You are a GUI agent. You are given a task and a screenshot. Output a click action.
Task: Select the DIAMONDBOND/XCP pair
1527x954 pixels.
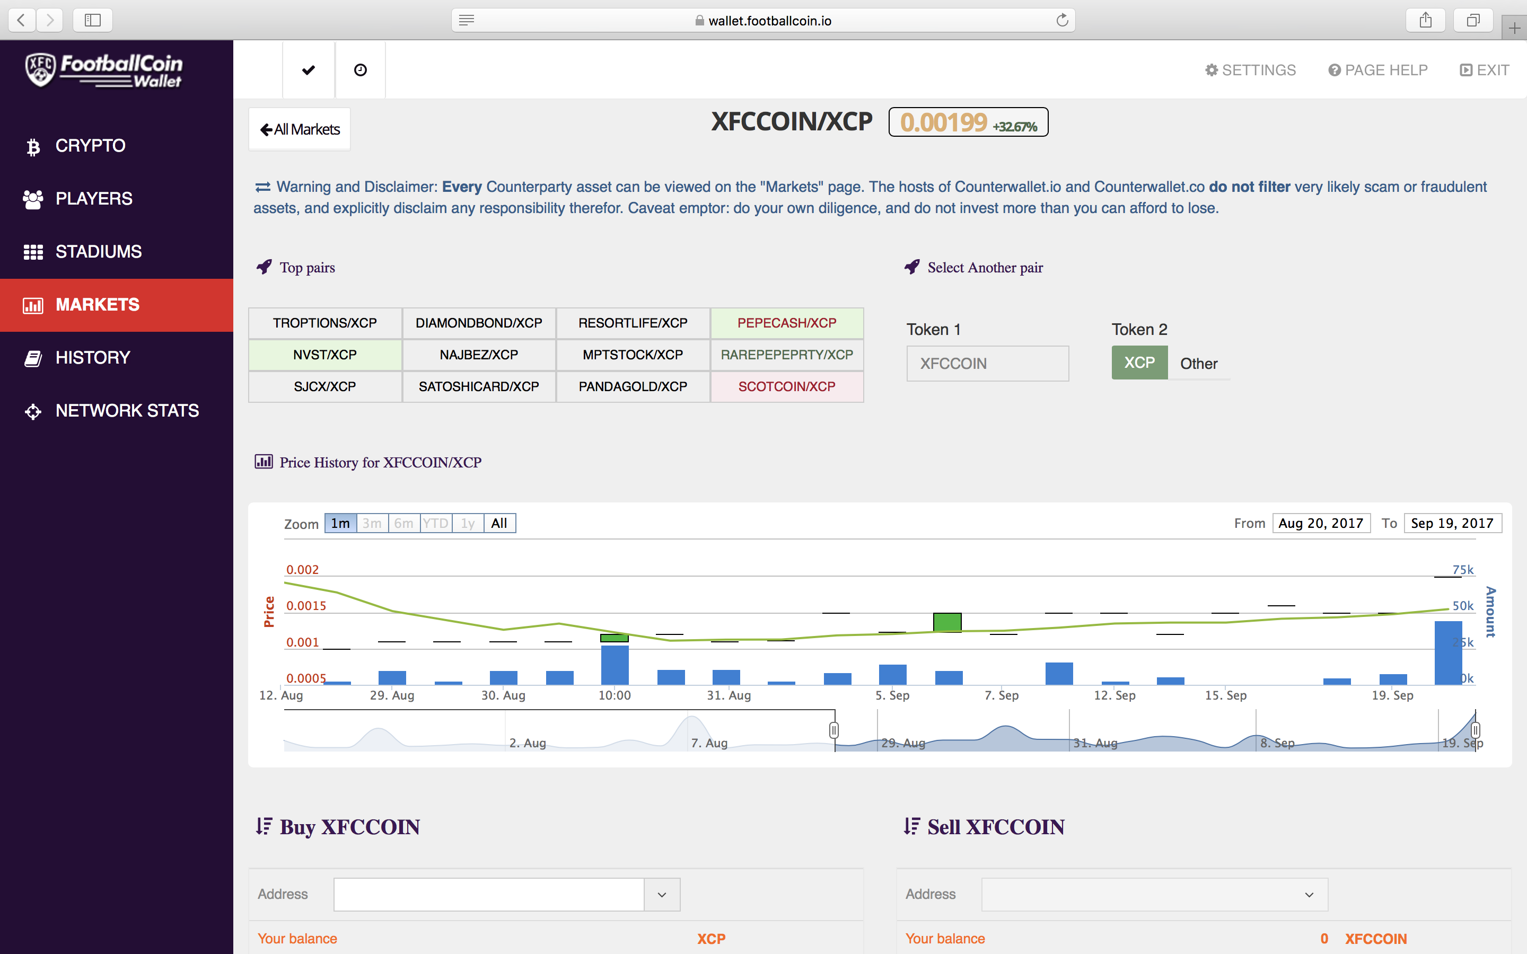click(x=479, y=323)
